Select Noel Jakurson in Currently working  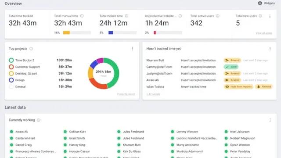(240, 132)
